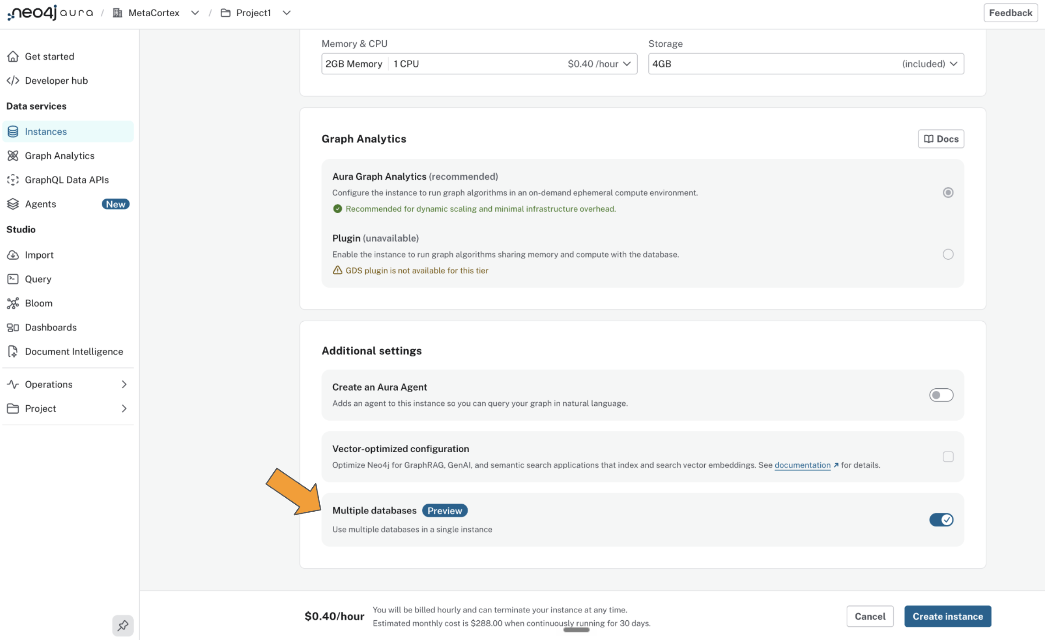Click the MetaCortex organization building icon

(x=117, y=13)
